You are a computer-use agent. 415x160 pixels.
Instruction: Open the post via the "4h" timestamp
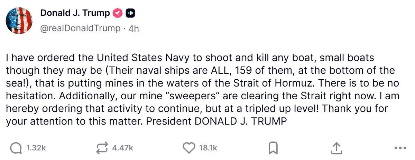[x=133, y=28]
